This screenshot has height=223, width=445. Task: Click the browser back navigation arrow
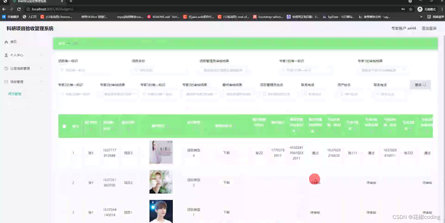coord(4,9)
